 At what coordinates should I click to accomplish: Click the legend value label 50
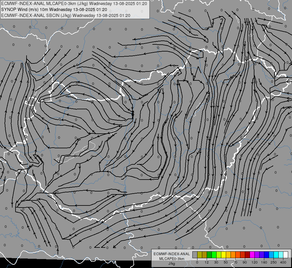click(x=226, y=262)
